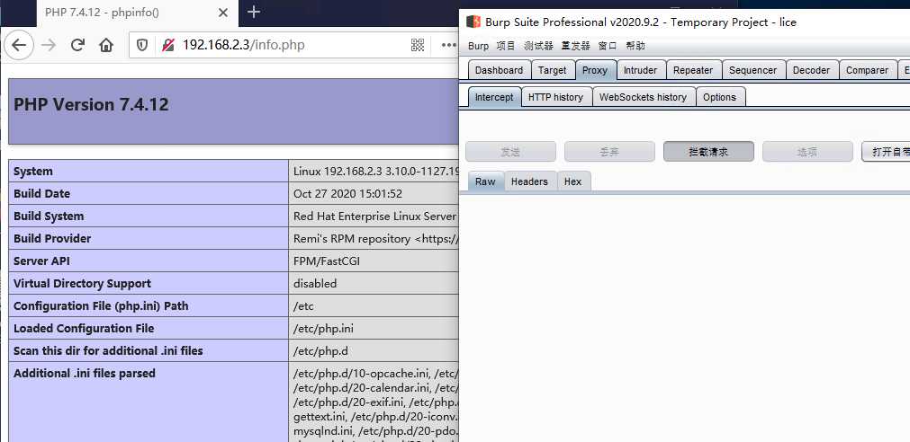
Task: Click the Additional .ini files parsed label
Action: (x=84, y=374)
